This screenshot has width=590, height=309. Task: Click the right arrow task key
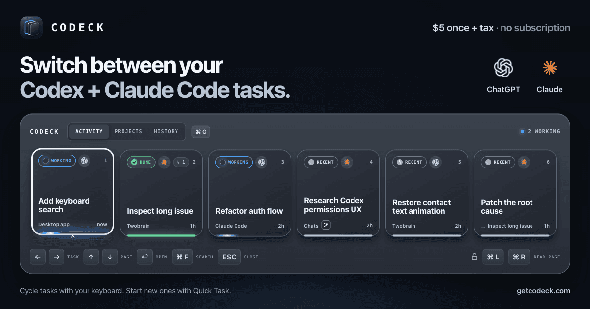(x=57, y=257)
